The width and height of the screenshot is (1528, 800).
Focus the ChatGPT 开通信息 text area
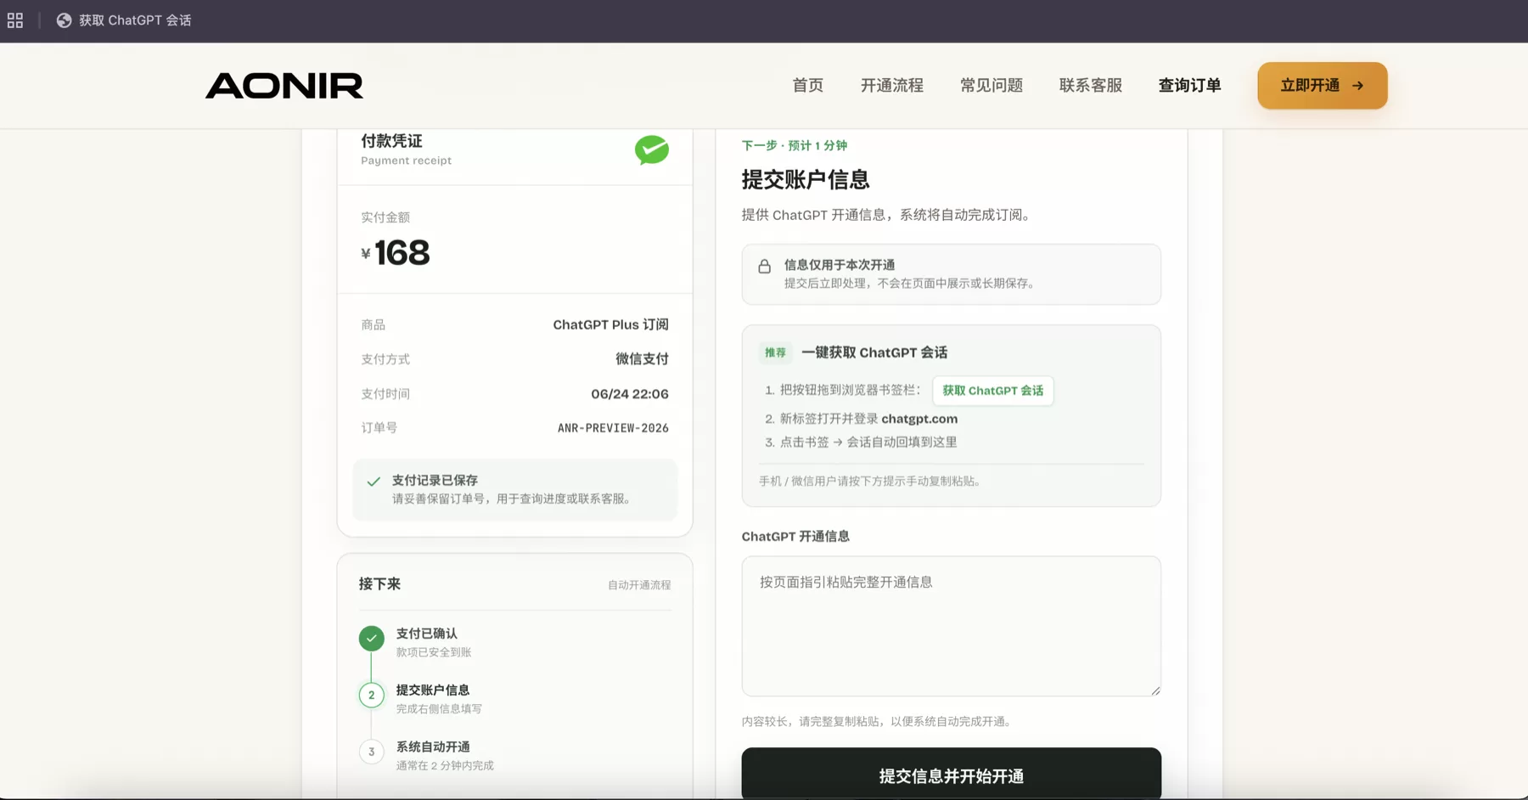click(x=952, y=627)
